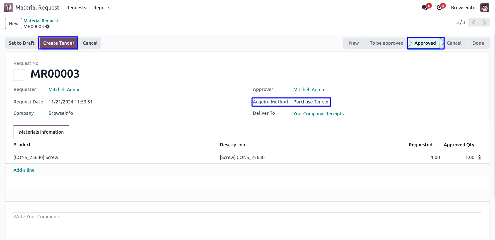Click the Material Request app logo icon
This screenshot has height=240, width=495.
coord(8,8)
